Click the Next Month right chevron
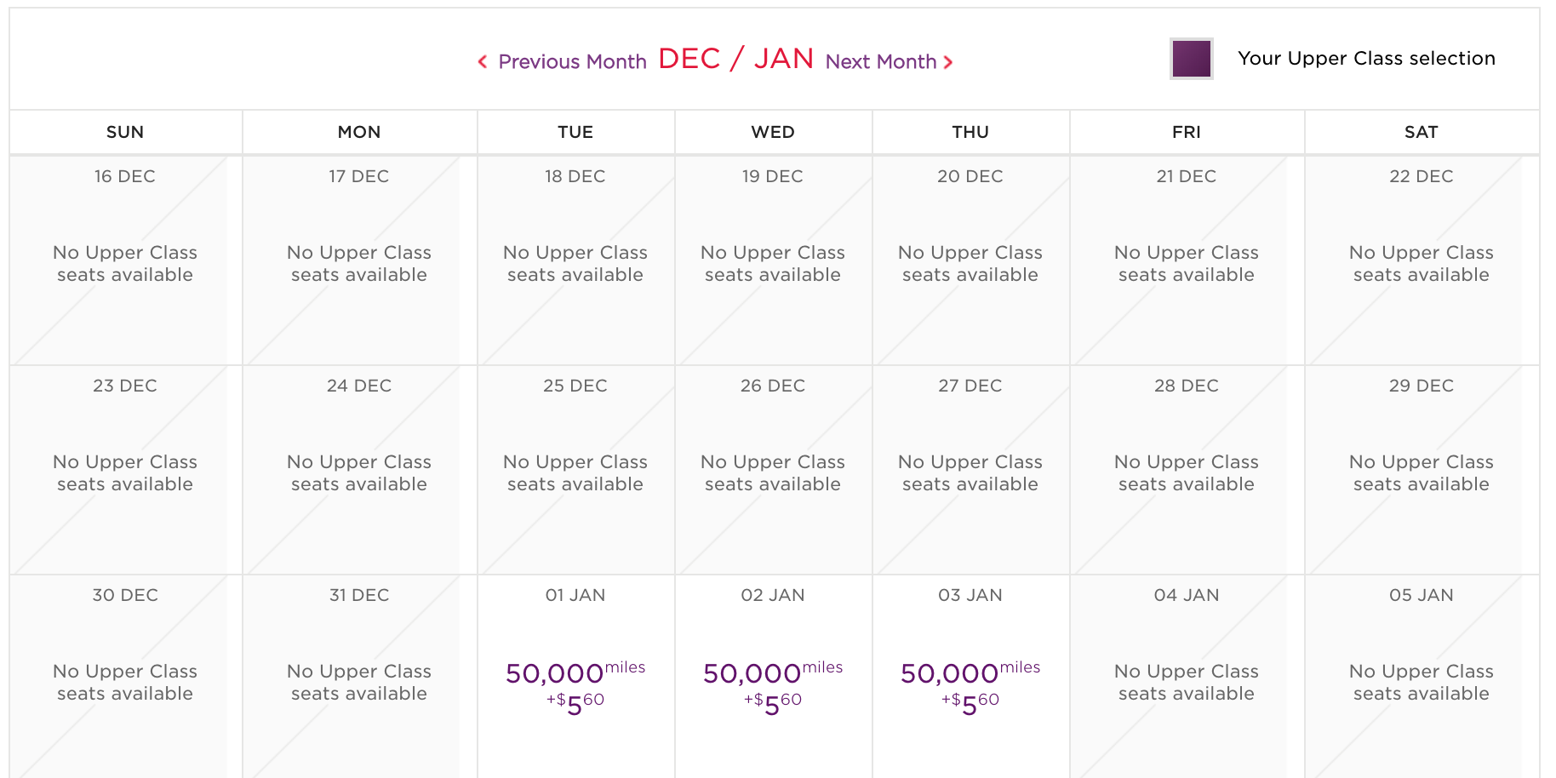This screenshot has height=778, width=1556. (x=948, y=62)
